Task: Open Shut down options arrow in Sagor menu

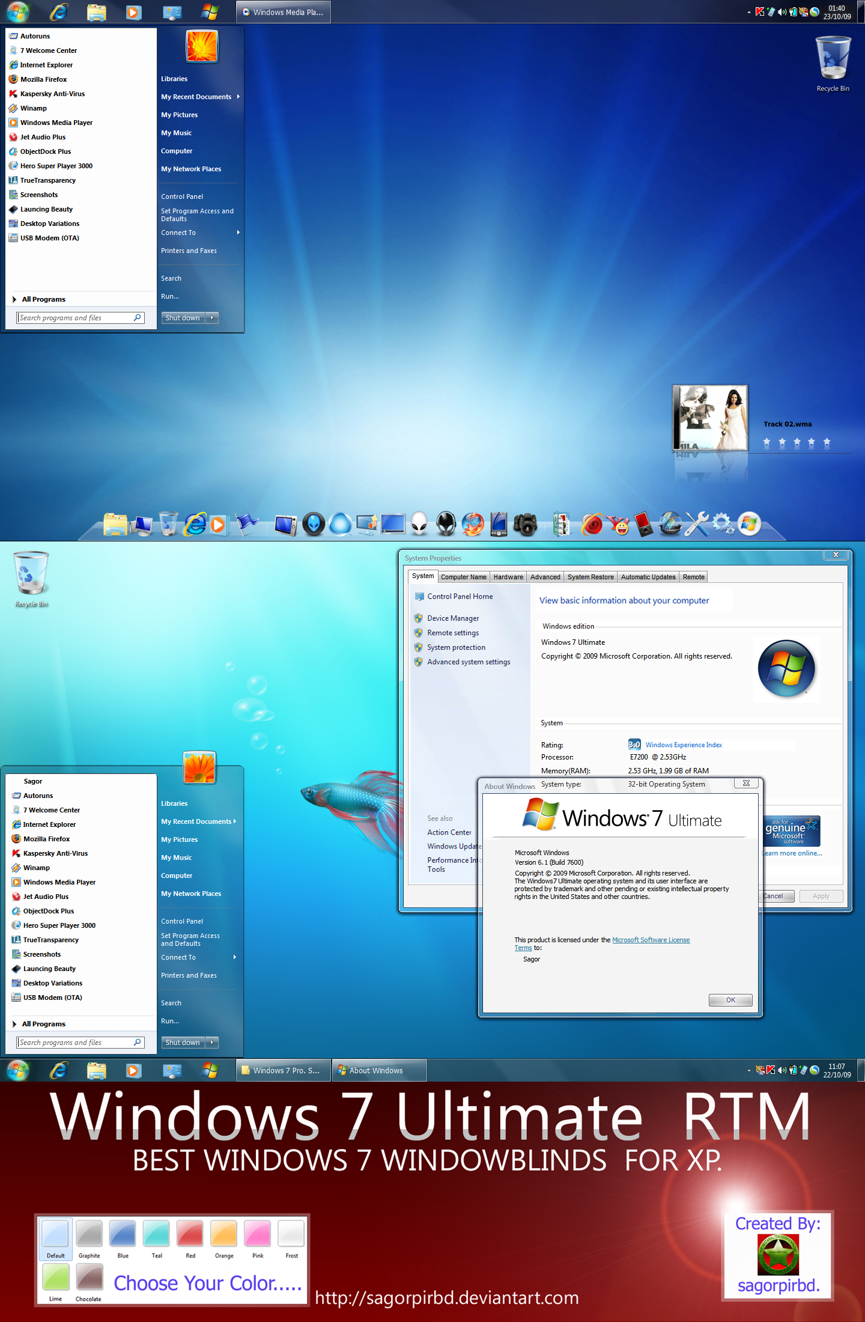Action: click(212, 1043)
